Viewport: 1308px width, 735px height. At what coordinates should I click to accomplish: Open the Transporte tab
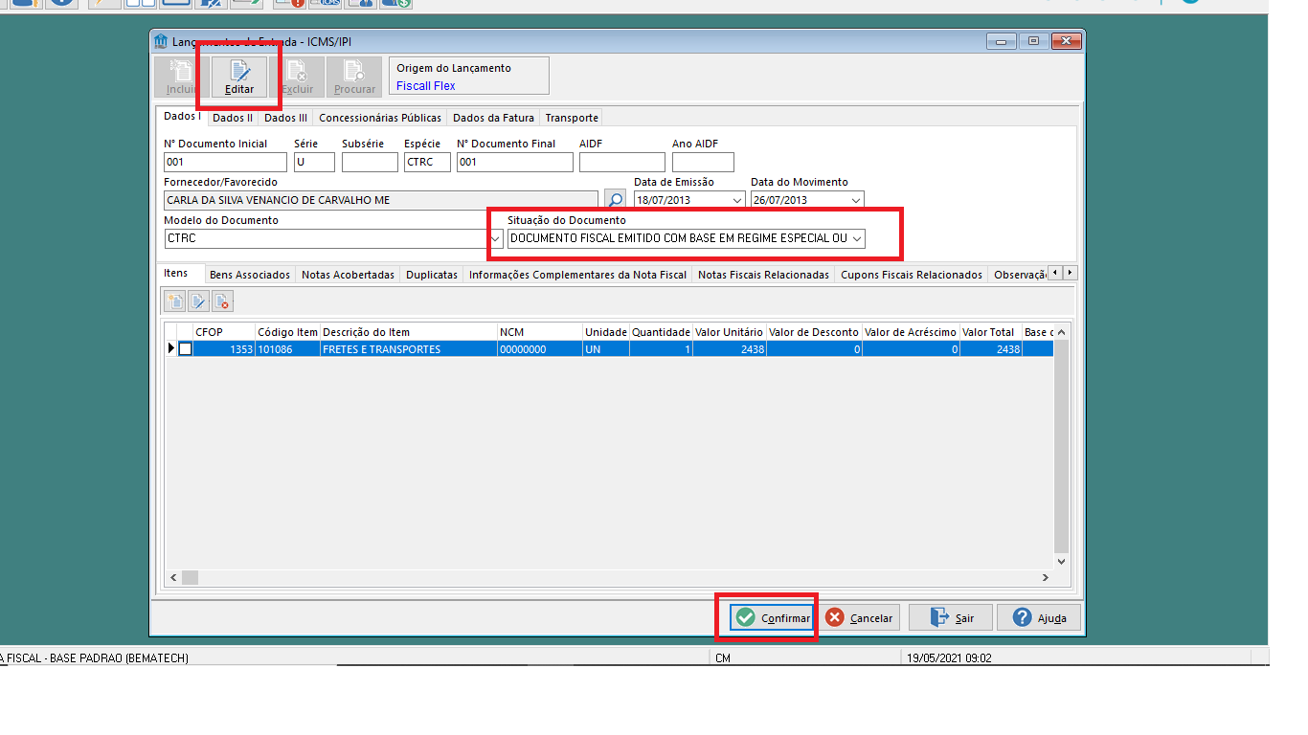(x=572, y=118)
